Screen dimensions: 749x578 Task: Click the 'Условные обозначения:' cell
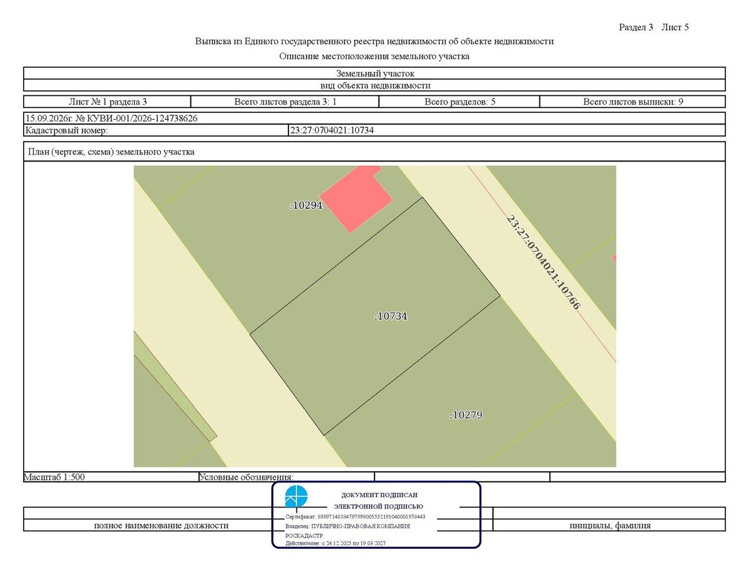[286, 477]
